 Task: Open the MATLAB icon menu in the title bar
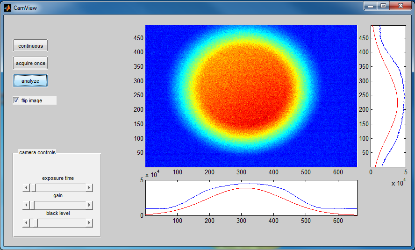(7, 8)
